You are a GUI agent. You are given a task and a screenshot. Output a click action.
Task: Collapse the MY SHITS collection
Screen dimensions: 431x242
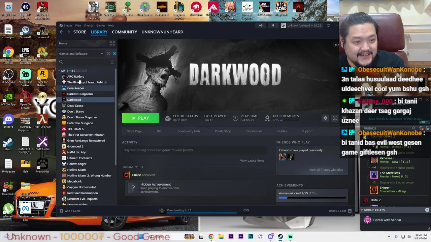coord(59,71)
